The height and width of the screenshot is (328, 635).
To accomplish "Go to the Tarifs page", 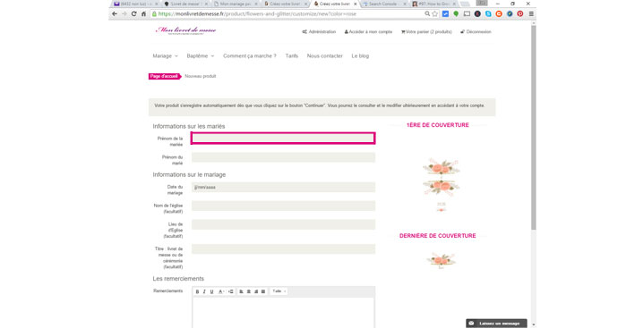I will pos(292,55).
